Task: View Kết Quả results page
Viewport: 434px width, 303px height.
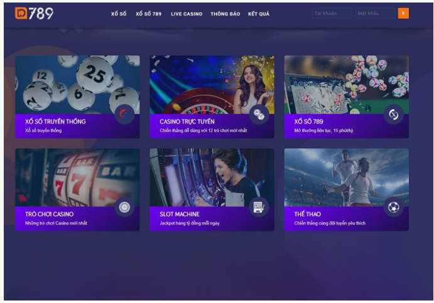Action: [x=259, y=14]
